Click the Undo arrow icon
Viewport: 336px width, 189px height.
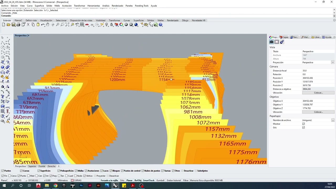(43, 25)
